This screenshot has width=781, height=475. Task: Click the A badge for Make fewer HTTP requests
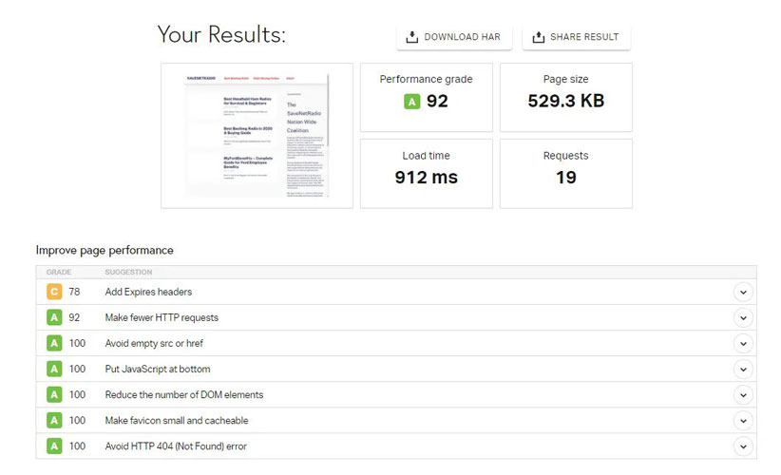[x=54, y=317]
